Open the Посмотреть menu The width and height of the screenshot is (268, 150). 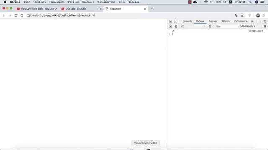point(57,2)
